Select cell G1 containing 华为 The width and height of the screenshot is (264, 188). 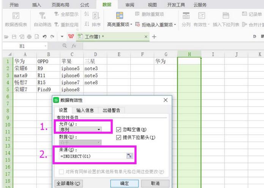[x=166, y=61]
